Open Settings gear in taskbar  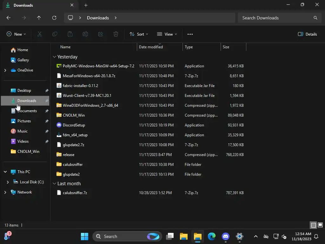(239, 236)
